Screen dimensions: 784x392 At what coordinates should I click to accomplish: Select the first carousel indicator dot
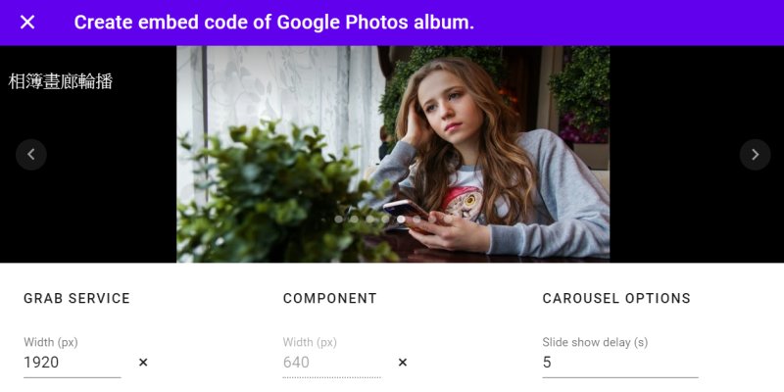pyautogui.click(x=338, y=219)
